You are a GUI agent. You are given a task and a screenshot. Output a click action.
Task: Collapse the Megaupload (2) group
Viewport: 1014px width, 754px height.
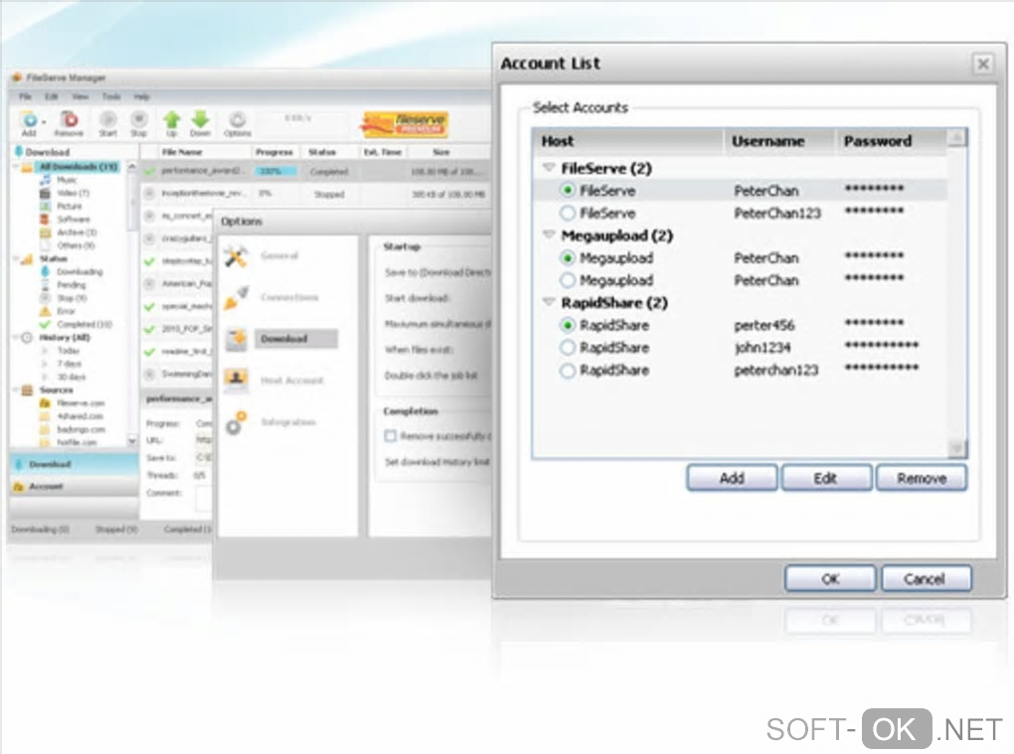(x=549, y=235)
